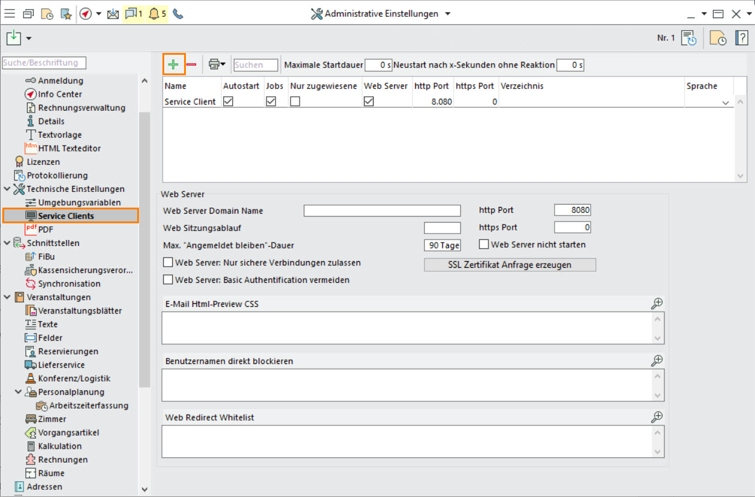Click the envelope mail icon
The image size is (755, 497).
point(113,14)
